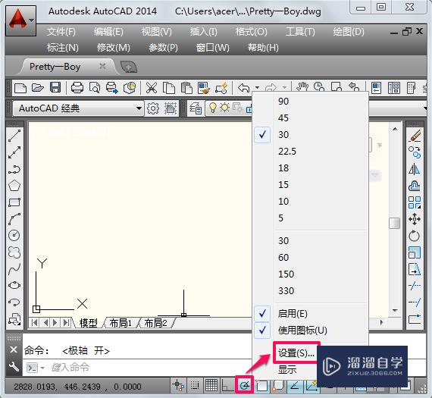Activate the Move tool
Viewport: 432px width, 398px height.
coord(415,219)
